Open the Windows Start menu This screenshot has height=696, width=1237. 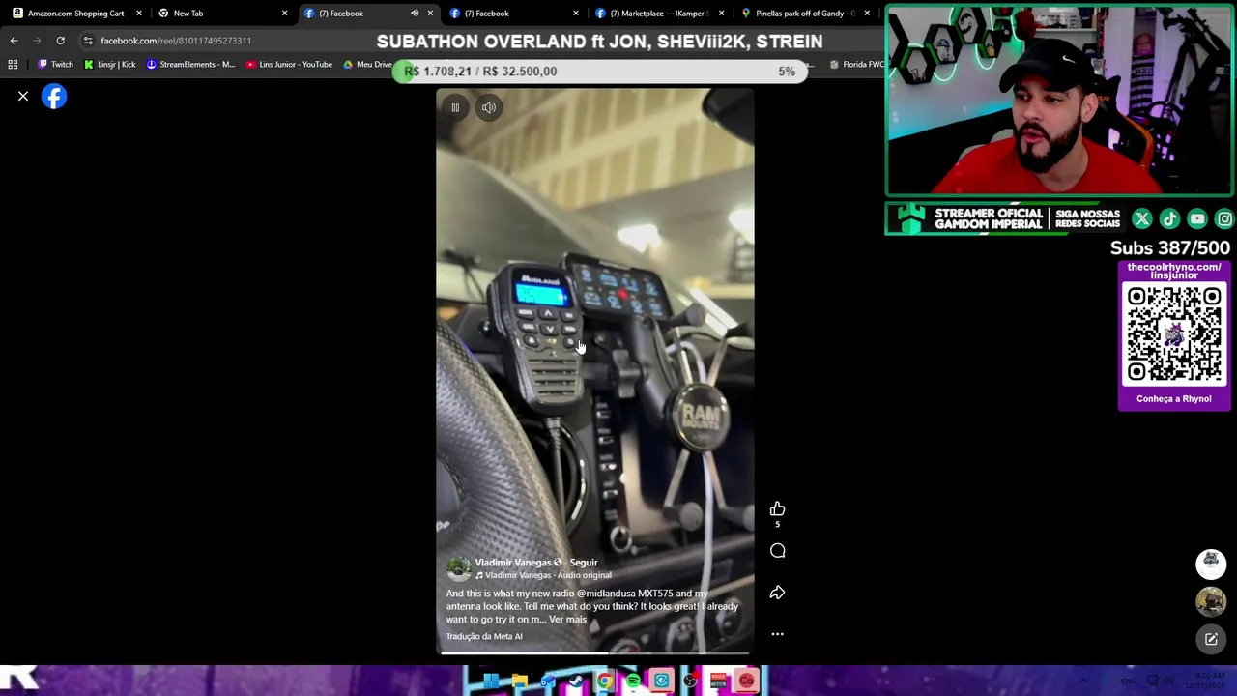491,681
